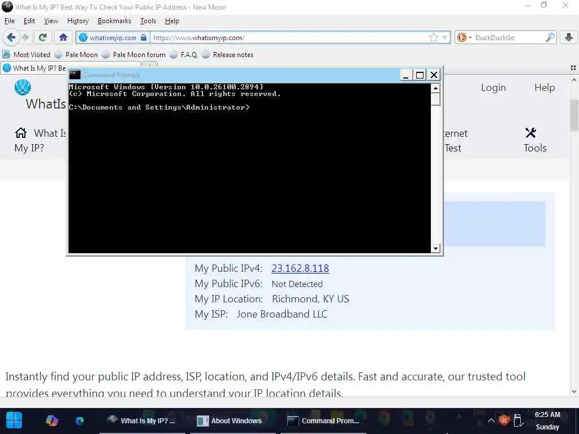The image size is (579, 434).
Task: Click the browser page scroll up arrow
Action: [x=574, y=79]
